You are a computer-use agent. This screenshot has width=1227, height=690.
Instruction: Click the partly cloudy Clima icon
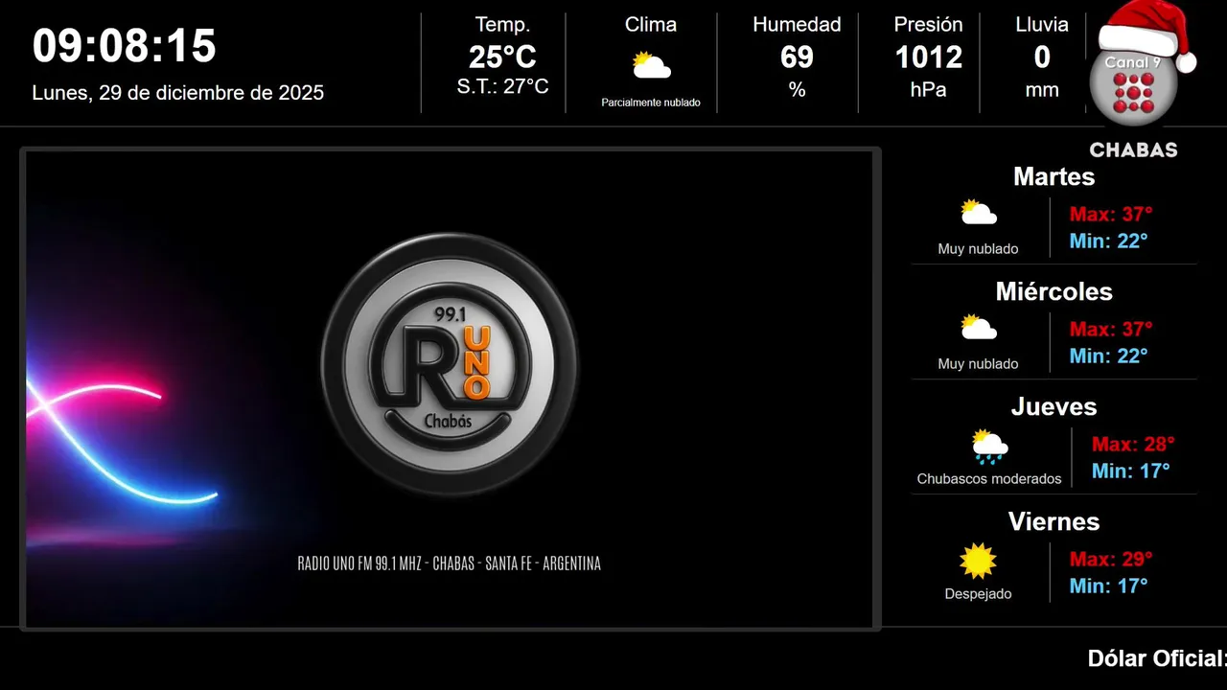651,66
